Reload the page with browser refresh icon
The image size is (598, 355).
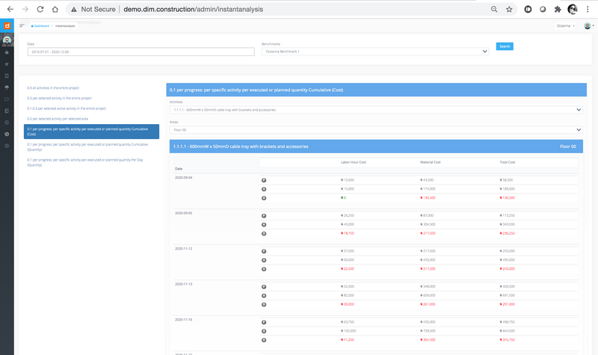point(40,9)
